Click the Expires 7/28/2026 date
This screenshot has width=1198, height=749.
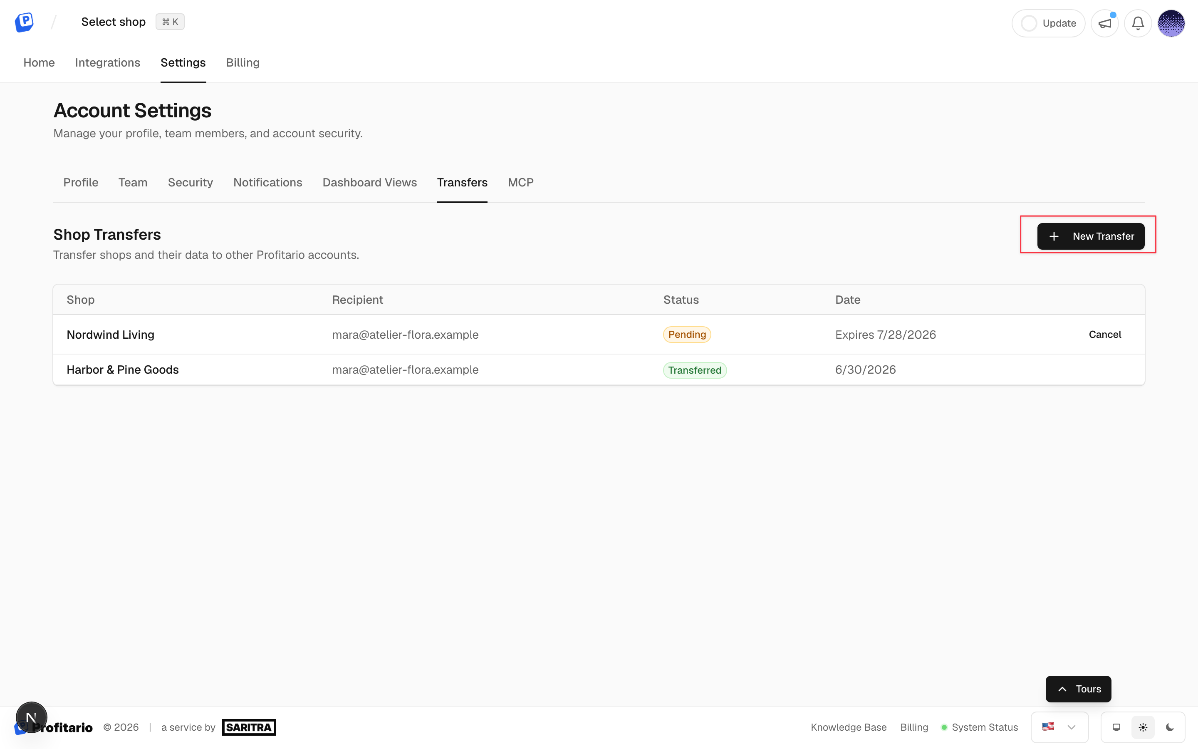point(886,335)
